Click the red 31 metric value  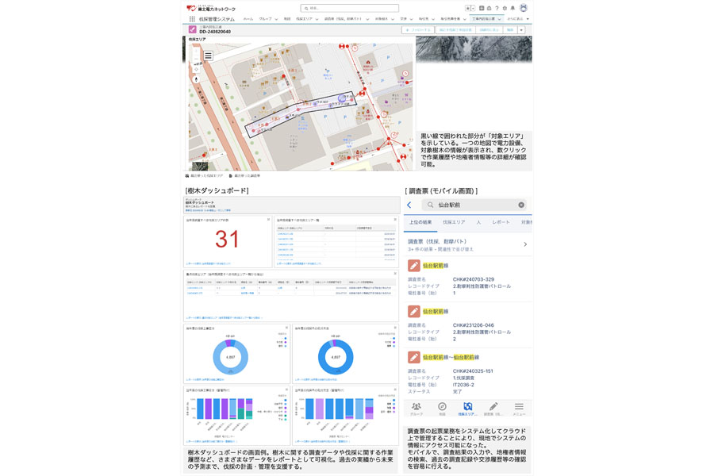(x=227, y=240)
